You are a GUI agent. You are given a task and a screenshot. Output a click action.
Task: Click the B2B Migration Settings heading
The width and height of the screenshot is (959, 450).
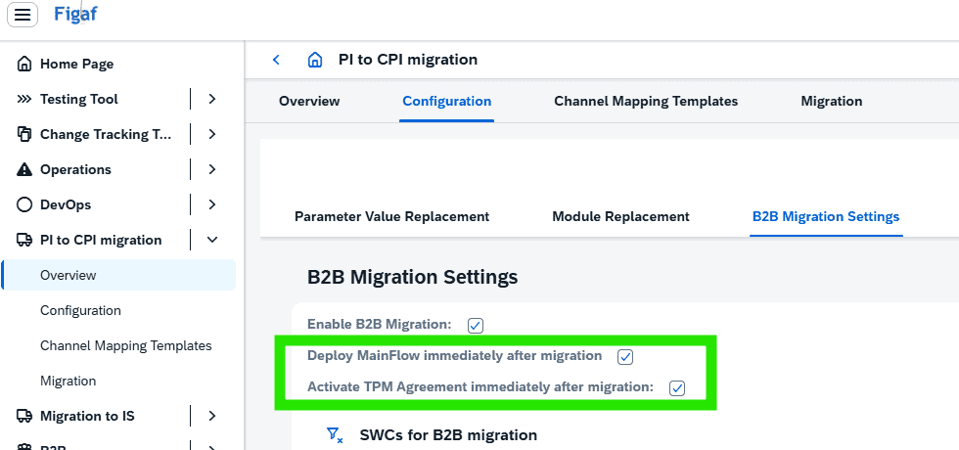pyautogui.click(x=412, y=277)
